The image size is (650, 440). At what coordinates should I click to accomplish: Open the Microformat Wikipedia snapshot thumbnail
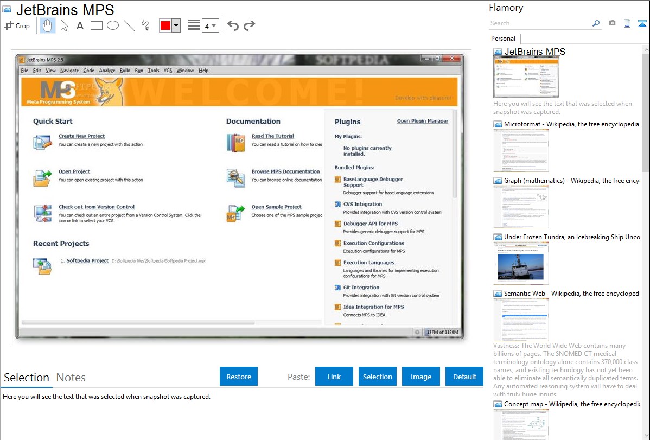[521, 150]
